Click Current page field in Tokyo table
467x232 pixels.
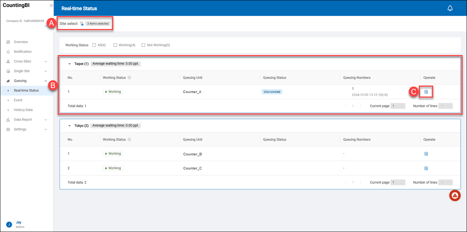398,182
